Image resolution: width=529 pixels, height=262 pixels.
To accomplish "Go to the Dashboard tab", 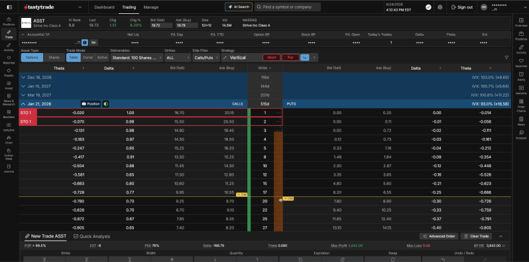I will coord(104,7).
